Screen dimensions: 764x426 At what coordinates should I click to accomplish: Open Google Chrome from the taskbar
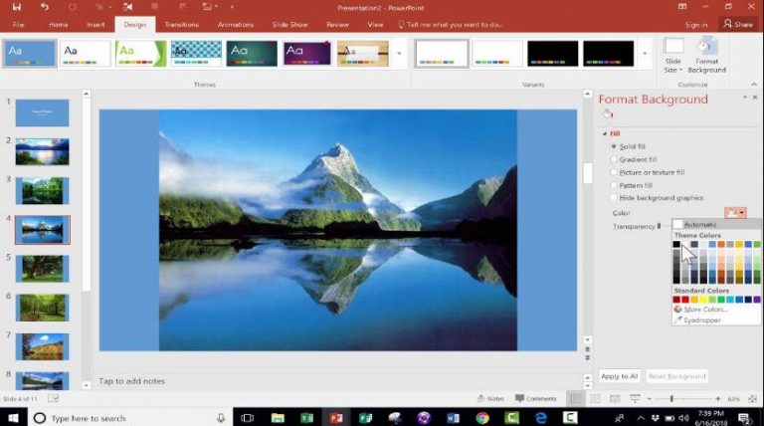(482, 418)
